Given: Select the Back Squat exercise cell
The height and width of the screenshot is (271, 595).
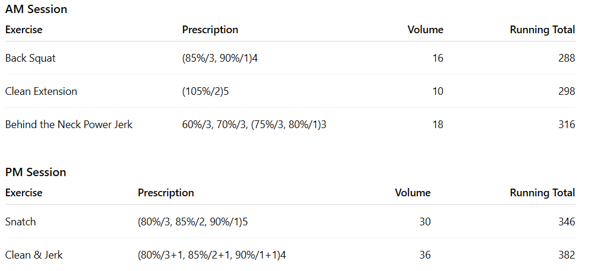Looking at the screenshot, I should point(30,58).
